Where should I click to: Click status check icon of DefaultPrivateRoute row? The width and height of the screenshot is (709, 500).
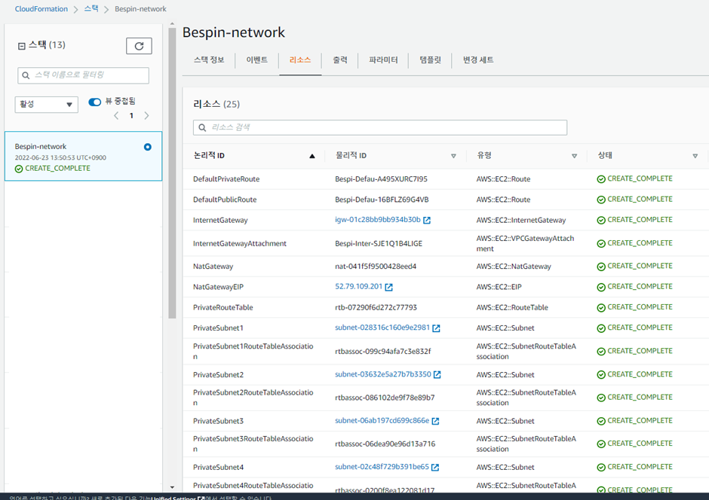[x=601, y=179]
